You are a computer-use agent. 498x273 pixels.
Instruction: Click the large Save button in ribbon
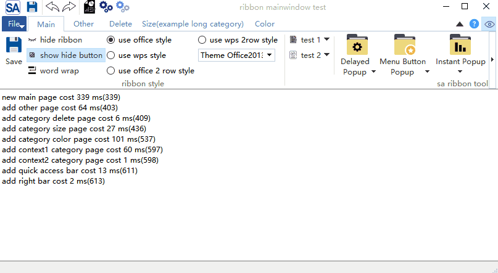tap(14, 51)
